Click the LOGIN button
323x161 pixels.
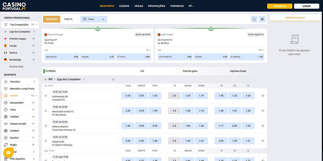[x=306, y=6]
